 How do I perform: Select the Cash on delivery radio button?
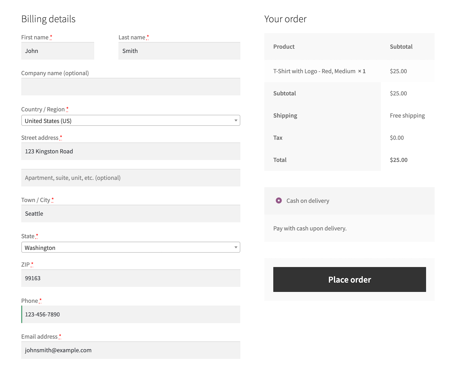pos(279,201)
